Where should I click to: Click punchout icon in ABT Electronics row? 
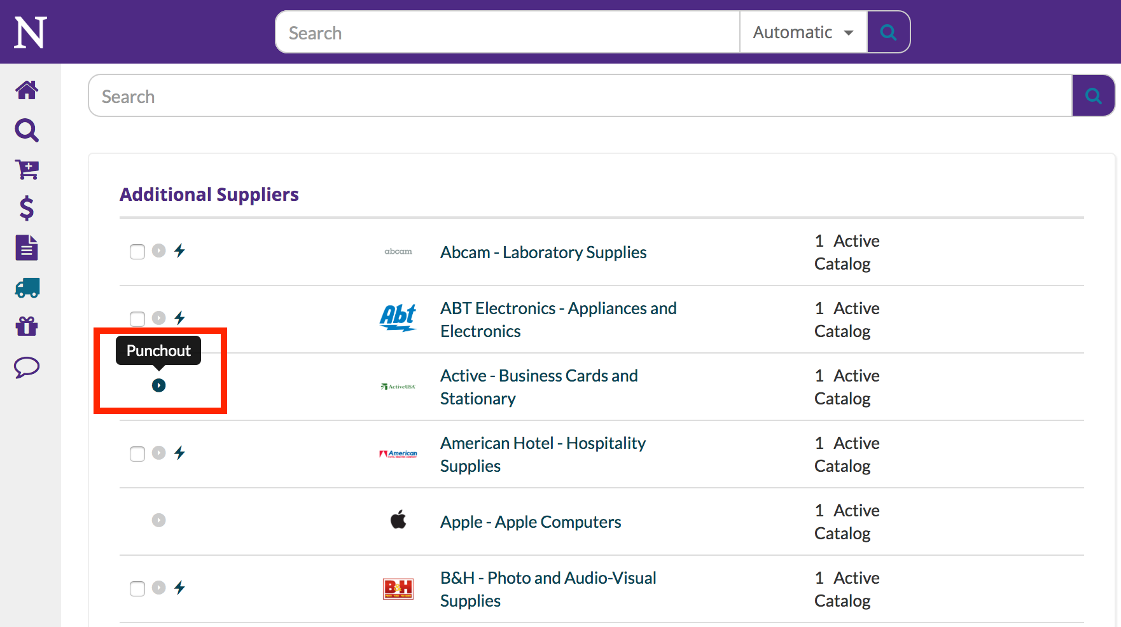pos(159,318)
